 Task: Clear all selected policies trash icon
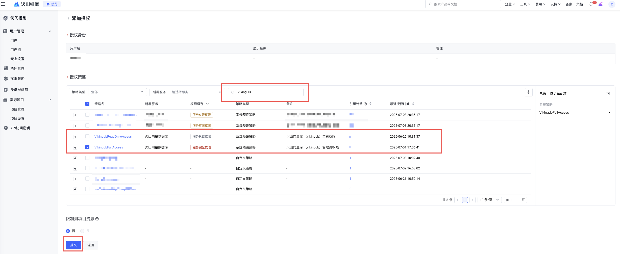(x=608, y=93)
